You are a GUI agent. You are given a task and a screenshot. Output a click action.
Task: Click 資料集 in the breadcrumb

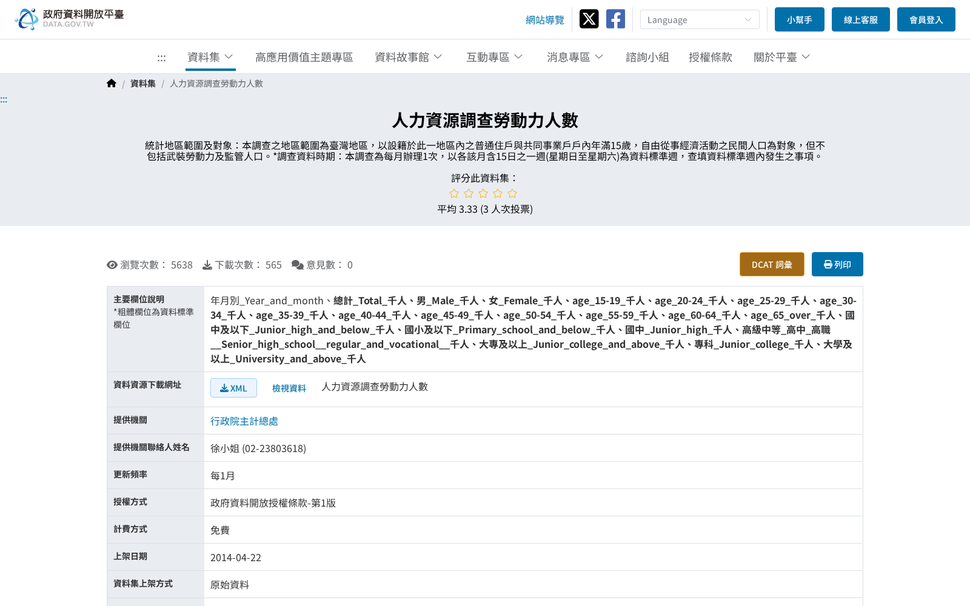tap(143, 84)
